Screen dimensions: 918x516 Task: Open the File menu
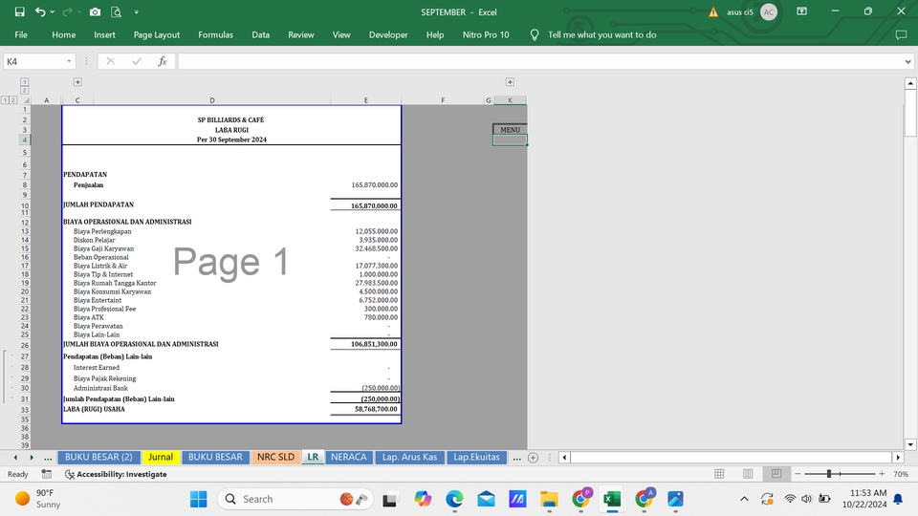21,34
